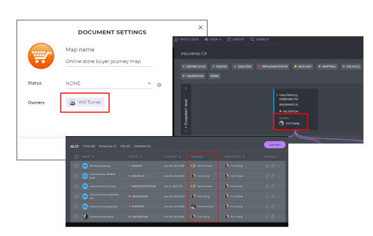Tick checkbox for InsurCentury corporate row
Viewport: 373px width, 236px height.
point(76,197)
